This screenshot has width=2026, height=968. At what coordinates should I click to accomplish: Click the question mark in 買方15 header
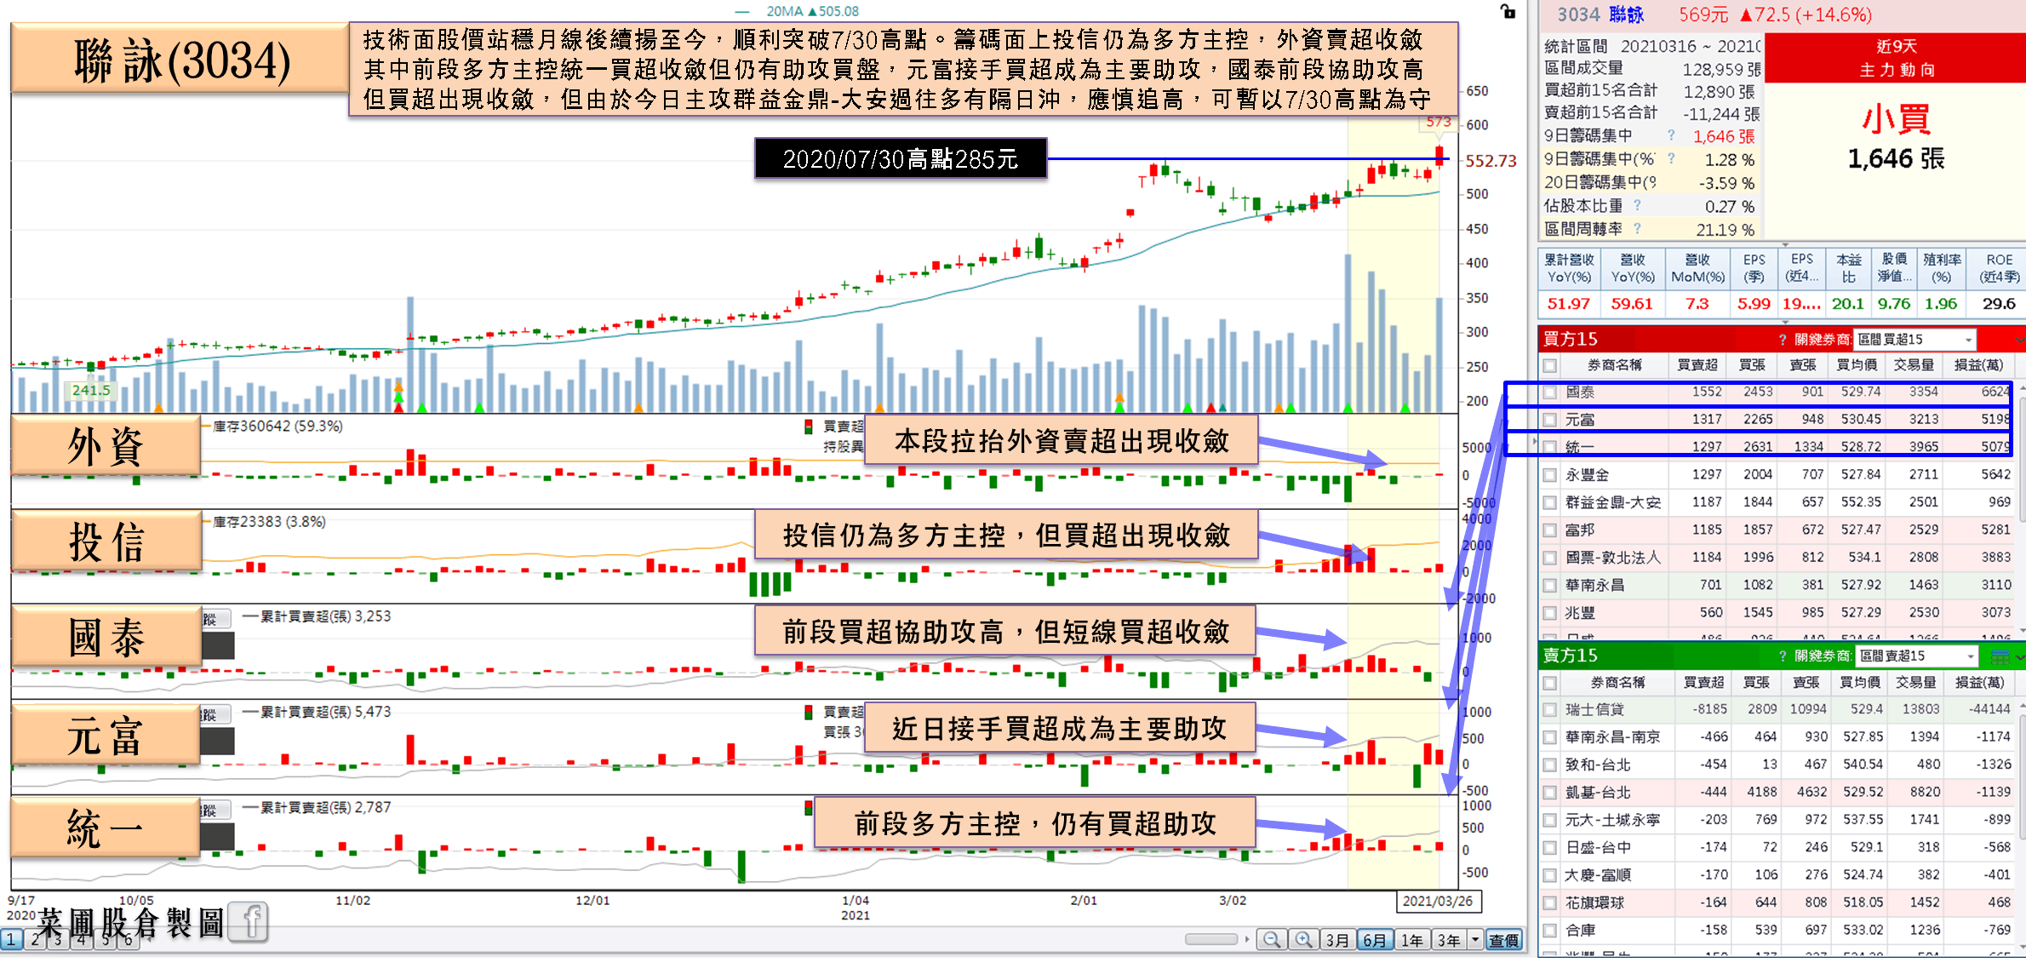1783,340
